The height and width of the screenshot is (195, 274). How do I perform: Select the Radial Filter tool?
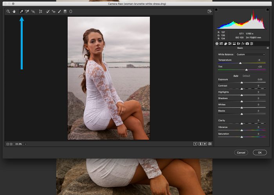coord(71,12)
